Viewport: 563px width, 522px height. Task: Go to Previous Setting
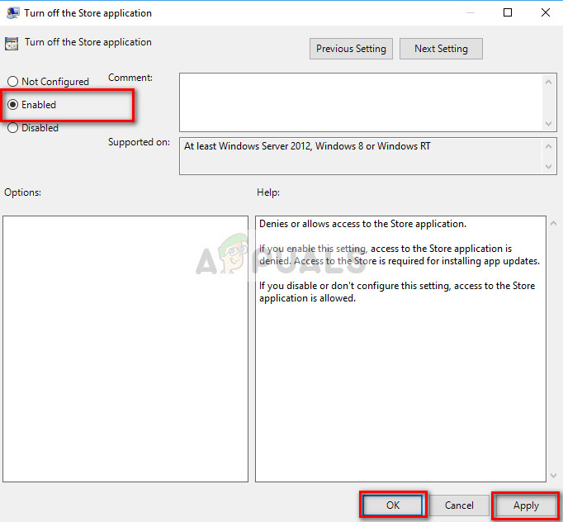[x=351, y=49]
